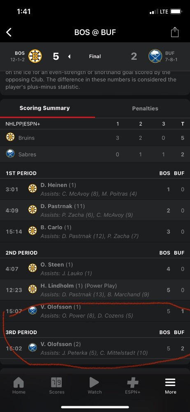The width and height of the screenshot is (190, 412).
Task: Open the ESPN+ plus icon
Action: 132,383
